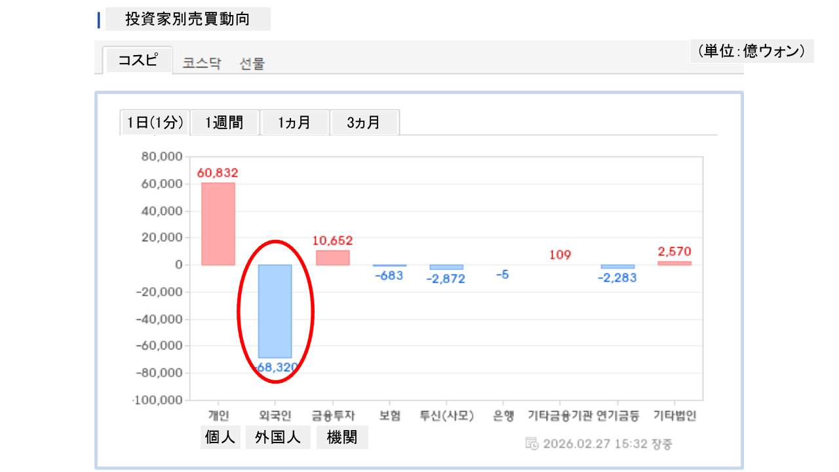Click the blue 연기금등 bar showing -2,283
839x472 pixels.
[x=617, y=267]
